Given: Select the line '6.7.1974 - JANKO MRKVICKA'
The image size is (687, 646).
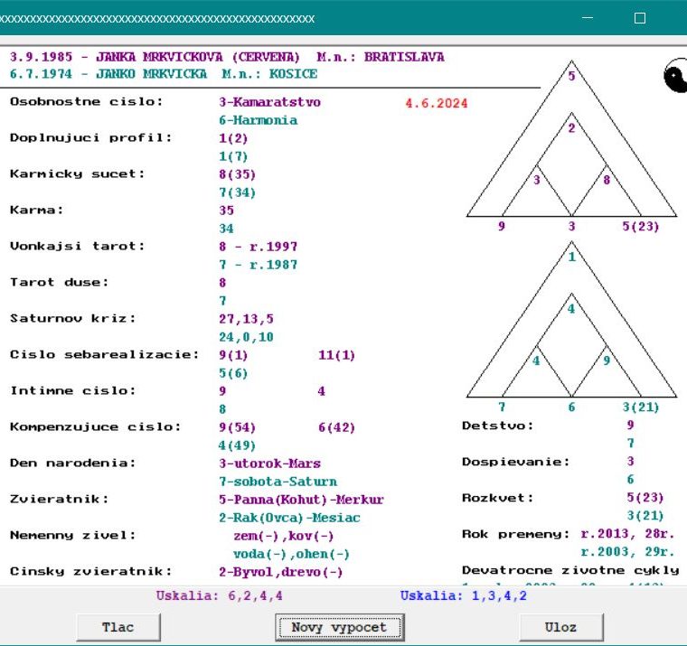Looking at the screenshot, I should [108, 73].
